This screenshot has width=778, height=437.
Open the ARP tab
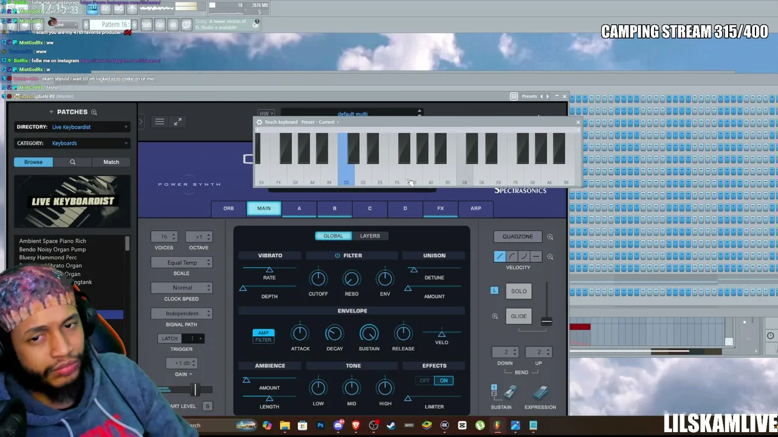point(476,209)
